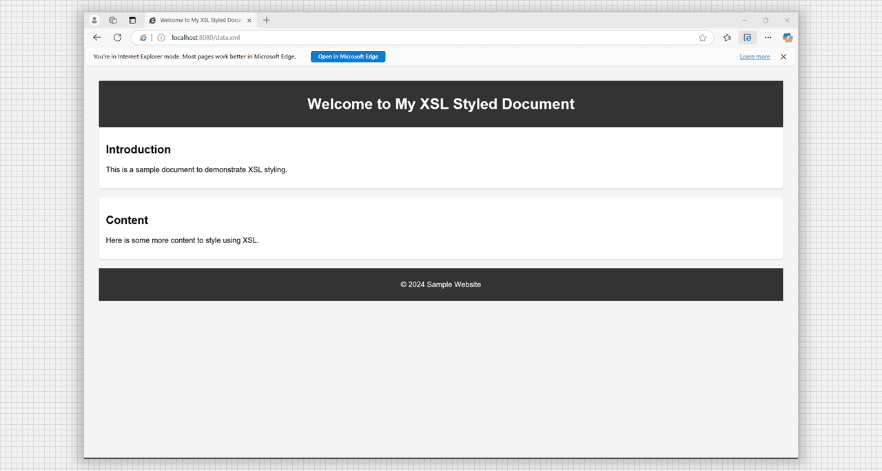Image resolution: width=882 pixels, height=471 pixels.
Task: Refresh the current page
Action: pyautogui.click(x=117, y=38)
